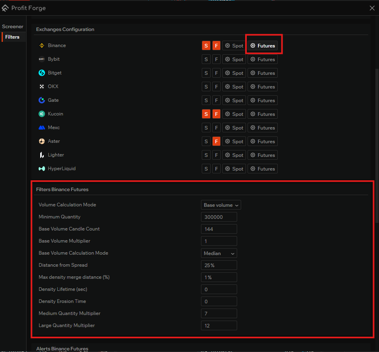The height and width of the screenshot is (352, 379).
Task: Open Bybit Spot settings
Action: pyautogui.click(x=234, y=59)
